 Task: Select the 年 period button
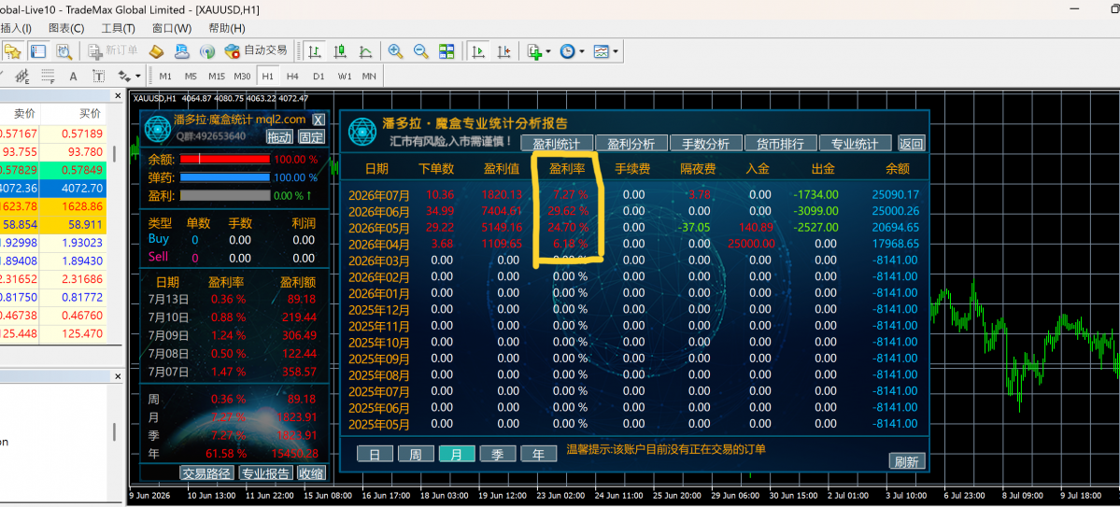pos(539,454)
